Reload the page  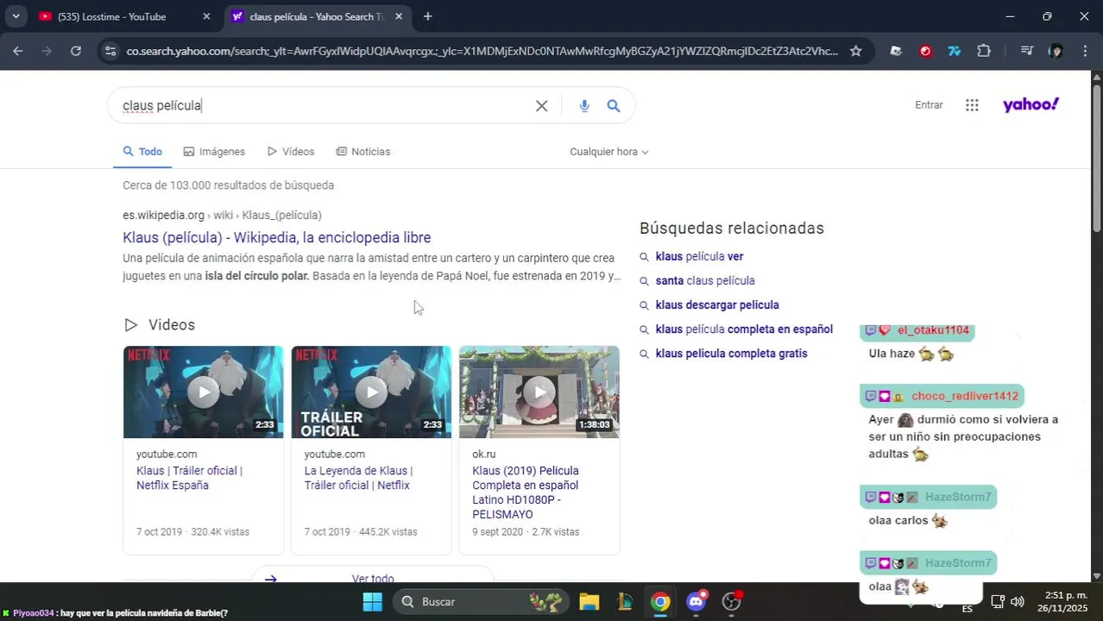pos(76,51)
